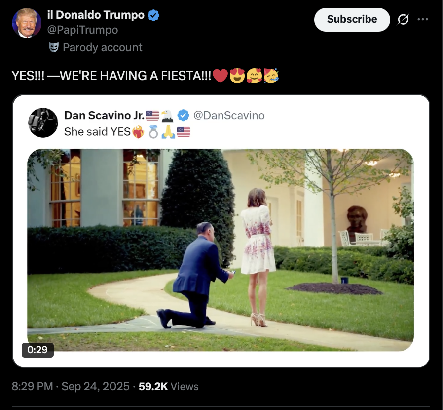Click the Parody account mask icon
This screenshot has height=410, width=443.
point(54,47)
